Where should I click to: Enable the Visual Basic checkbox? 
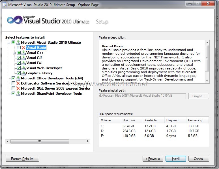tap(19, 47)
